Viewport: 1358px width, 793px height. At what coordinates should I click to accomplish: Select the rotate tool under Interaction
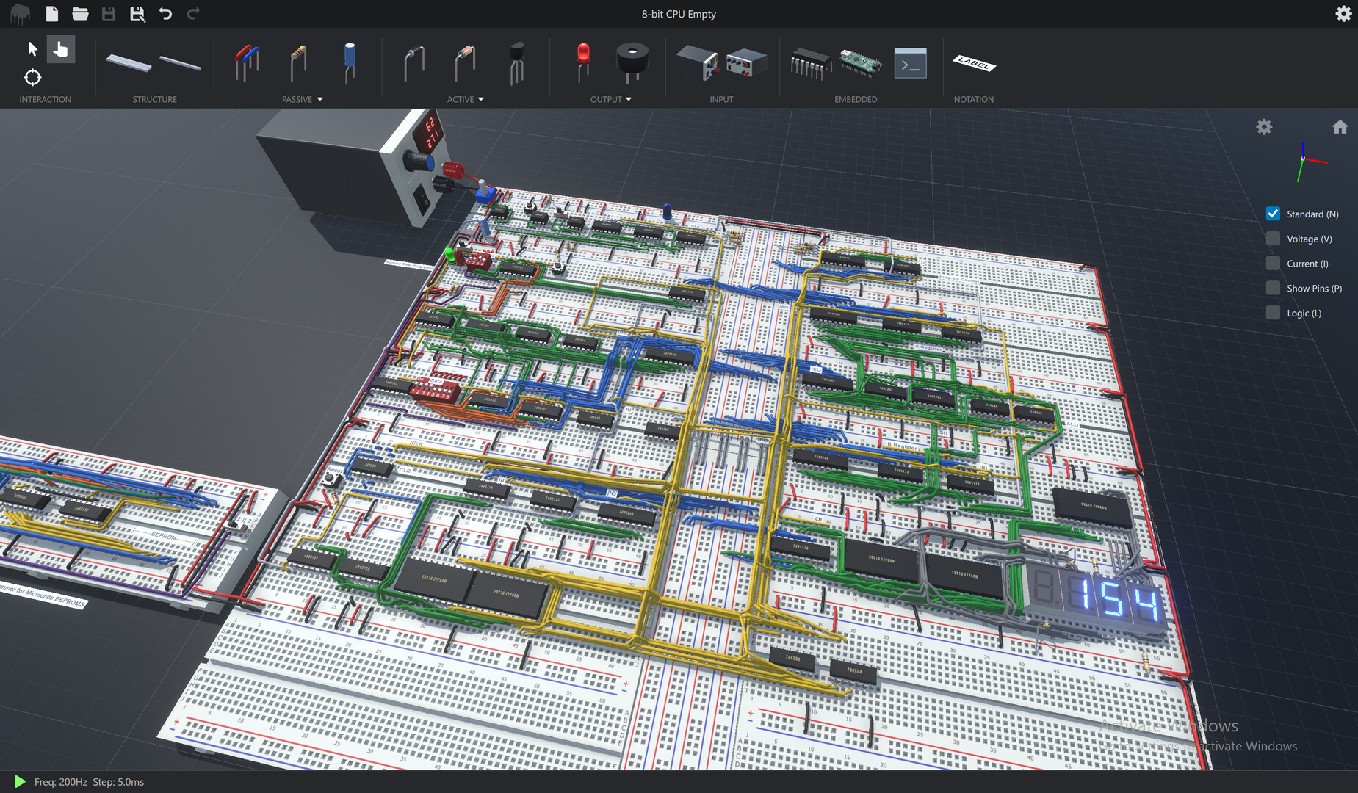32,78
